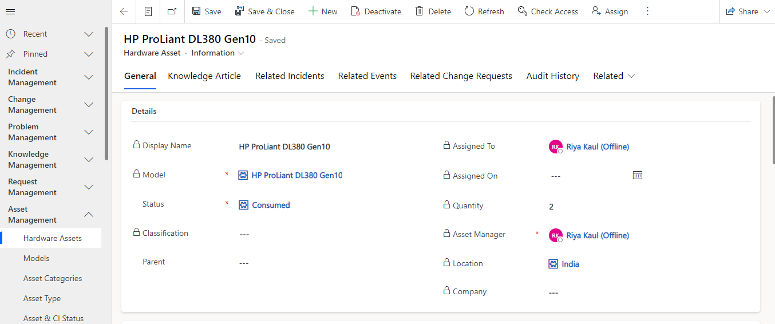Image resolution: width=775 pixels, height=324 pixels.
Task: Delete the current record
Action: pyautogui.click(x=433, y=11)
